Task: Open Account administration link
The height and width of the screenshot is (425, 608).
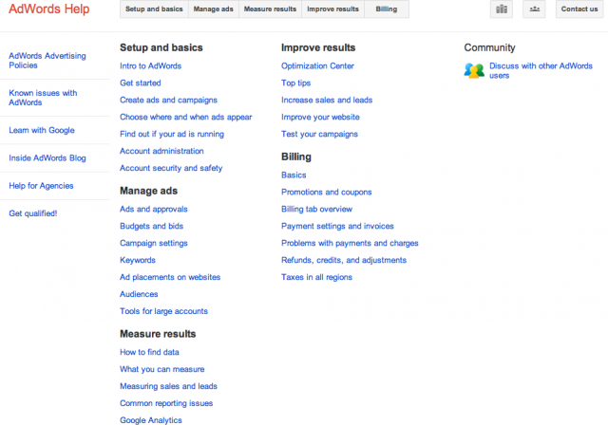Action: (161, 151)
